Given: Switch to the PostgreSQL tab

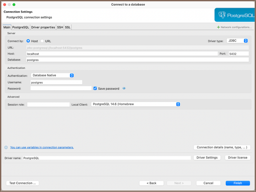Looking at the screenshot, I should click(x=20, y=27).
